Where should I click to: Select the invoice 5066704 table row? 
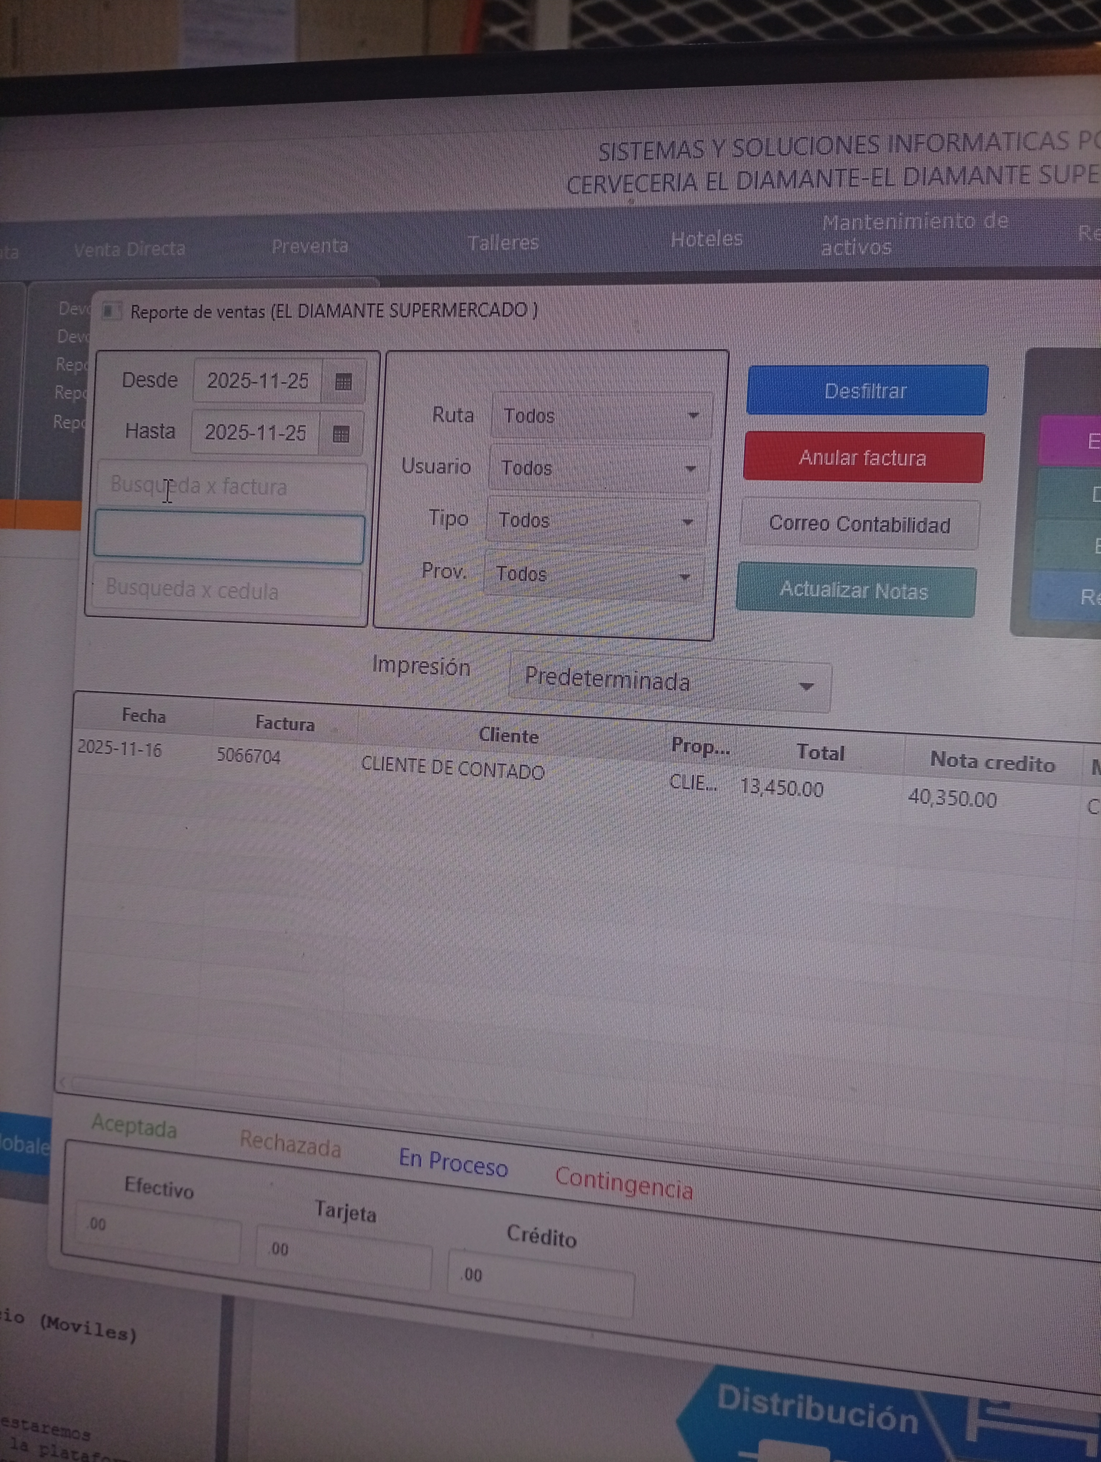coord(248,756)
